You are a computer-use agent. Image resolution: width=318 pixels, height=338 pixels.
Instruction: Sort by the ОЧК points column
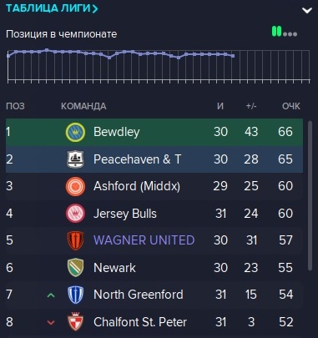tap(291, 106)
